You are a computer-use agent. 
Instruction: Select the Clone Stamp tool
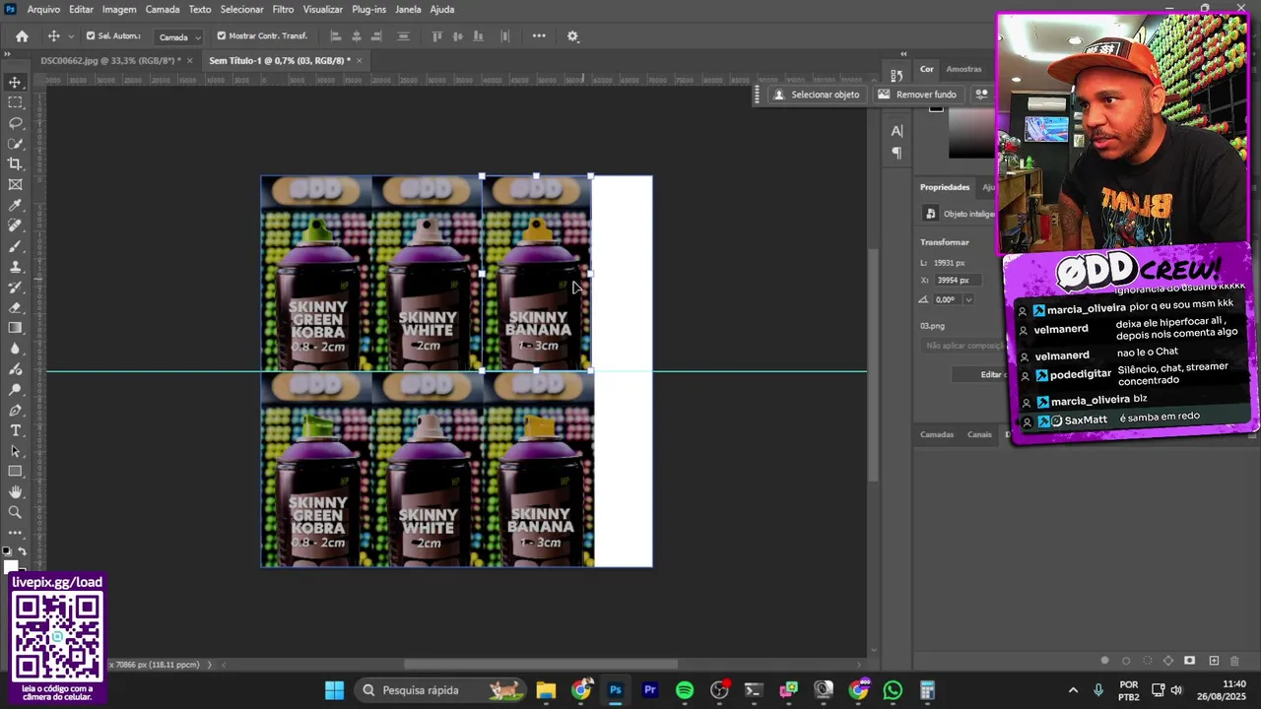[15, 267]
